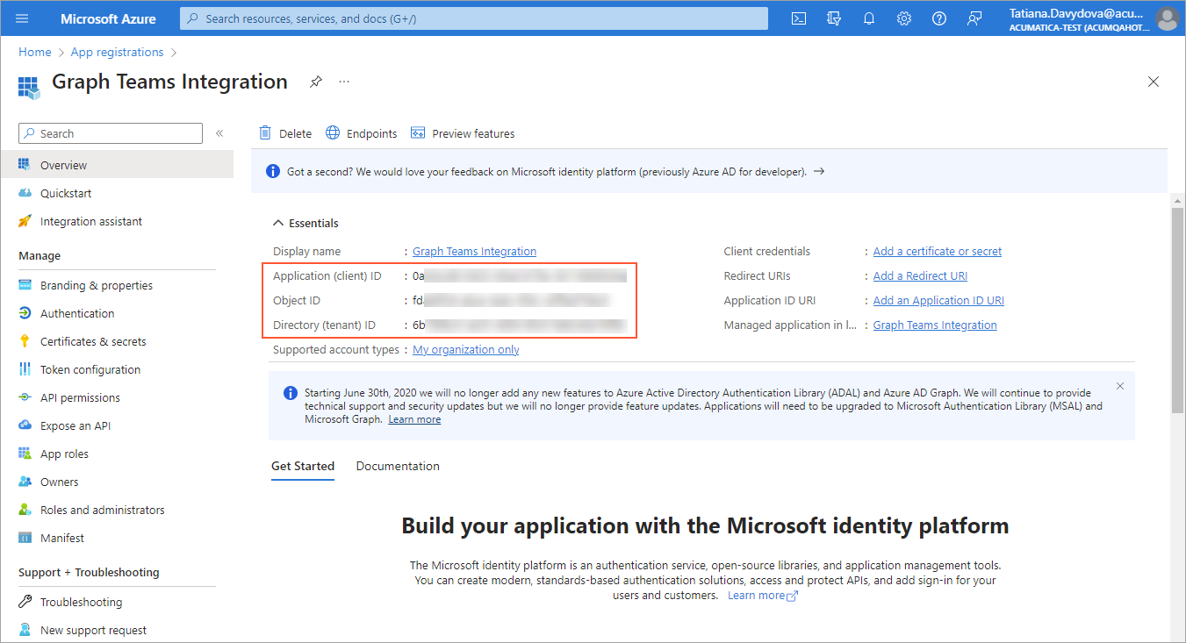The height and width of the screenshot is (643, 1186).
Task: Open portal settings gear icon
Action: [904, 18]
